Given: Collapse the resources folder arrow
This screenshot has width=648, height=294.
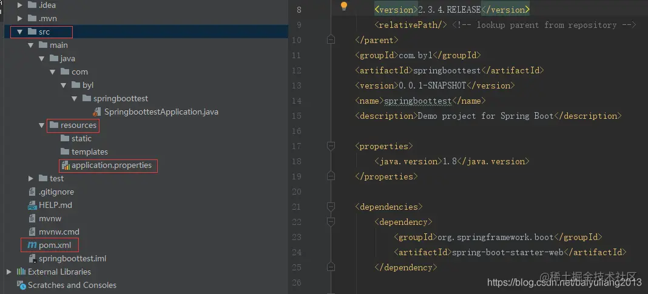Looking at the screenshot, I should point(41,125).
